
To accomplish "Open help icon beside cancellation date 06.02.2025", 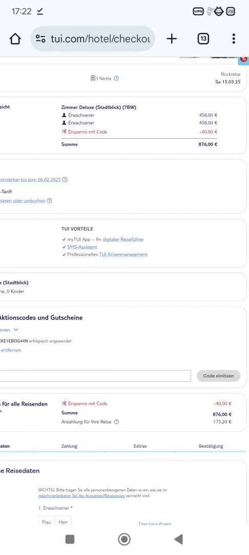I will 65,179.
